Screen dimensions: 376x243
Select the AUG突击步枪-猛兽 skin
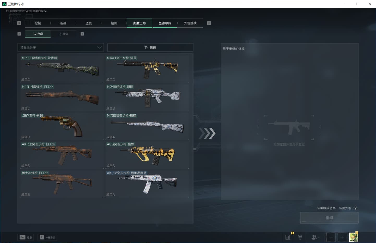coord(147,155)
